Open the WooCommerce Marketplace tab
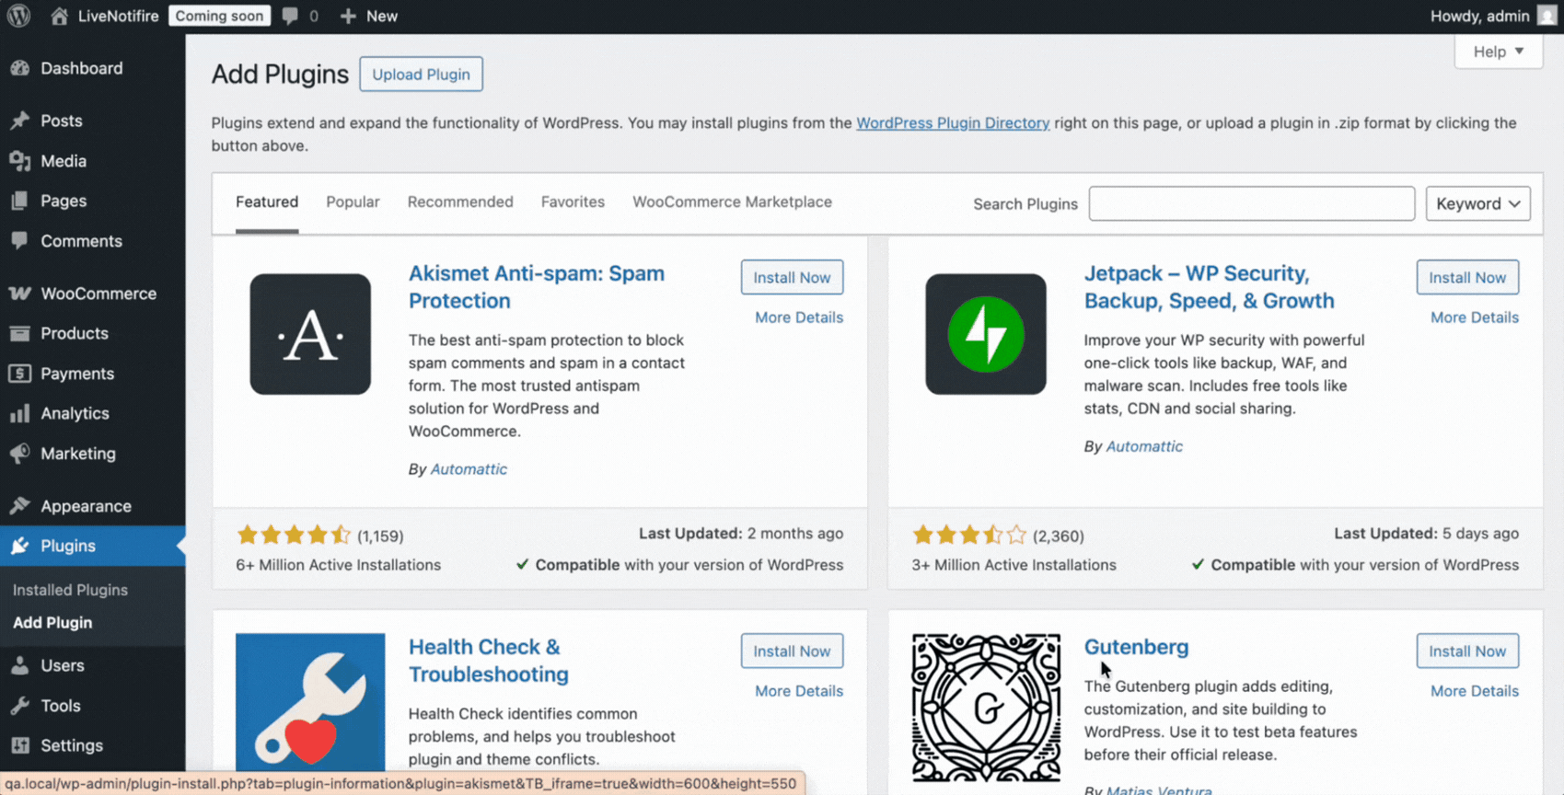The image size is (1564, 795). click(x=732, y=202)
